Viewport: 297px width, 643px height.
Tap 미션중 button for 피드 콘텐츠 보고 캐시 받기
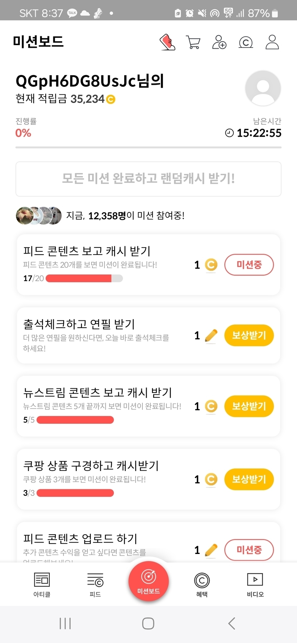(249, 265)
